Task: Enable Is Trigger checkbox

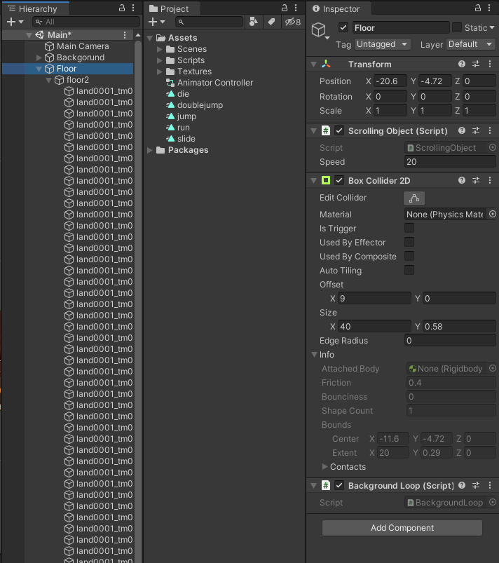Action: (409, 228)
